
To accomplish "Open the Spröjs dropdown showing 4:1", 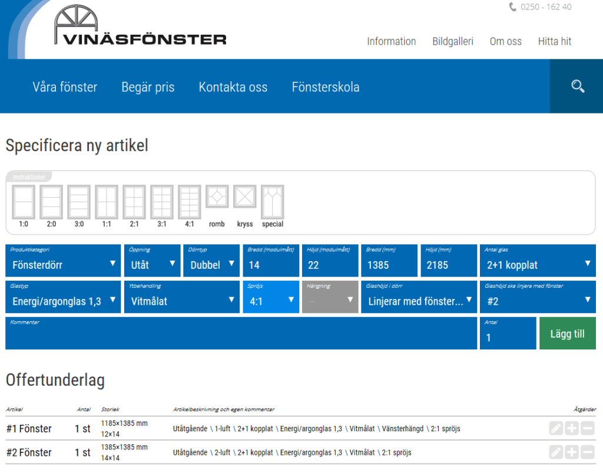I will 271,297.
